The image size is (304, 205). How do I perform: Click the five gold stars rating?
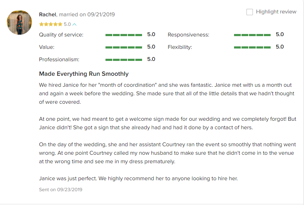[x=50, y=24]
